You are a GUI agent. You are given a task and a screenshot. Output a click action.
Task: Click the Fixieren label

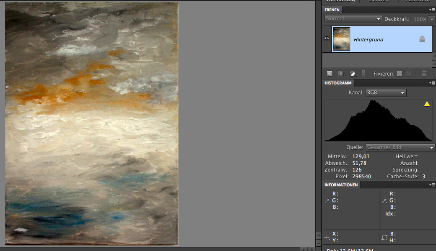(x=384, y=74)
